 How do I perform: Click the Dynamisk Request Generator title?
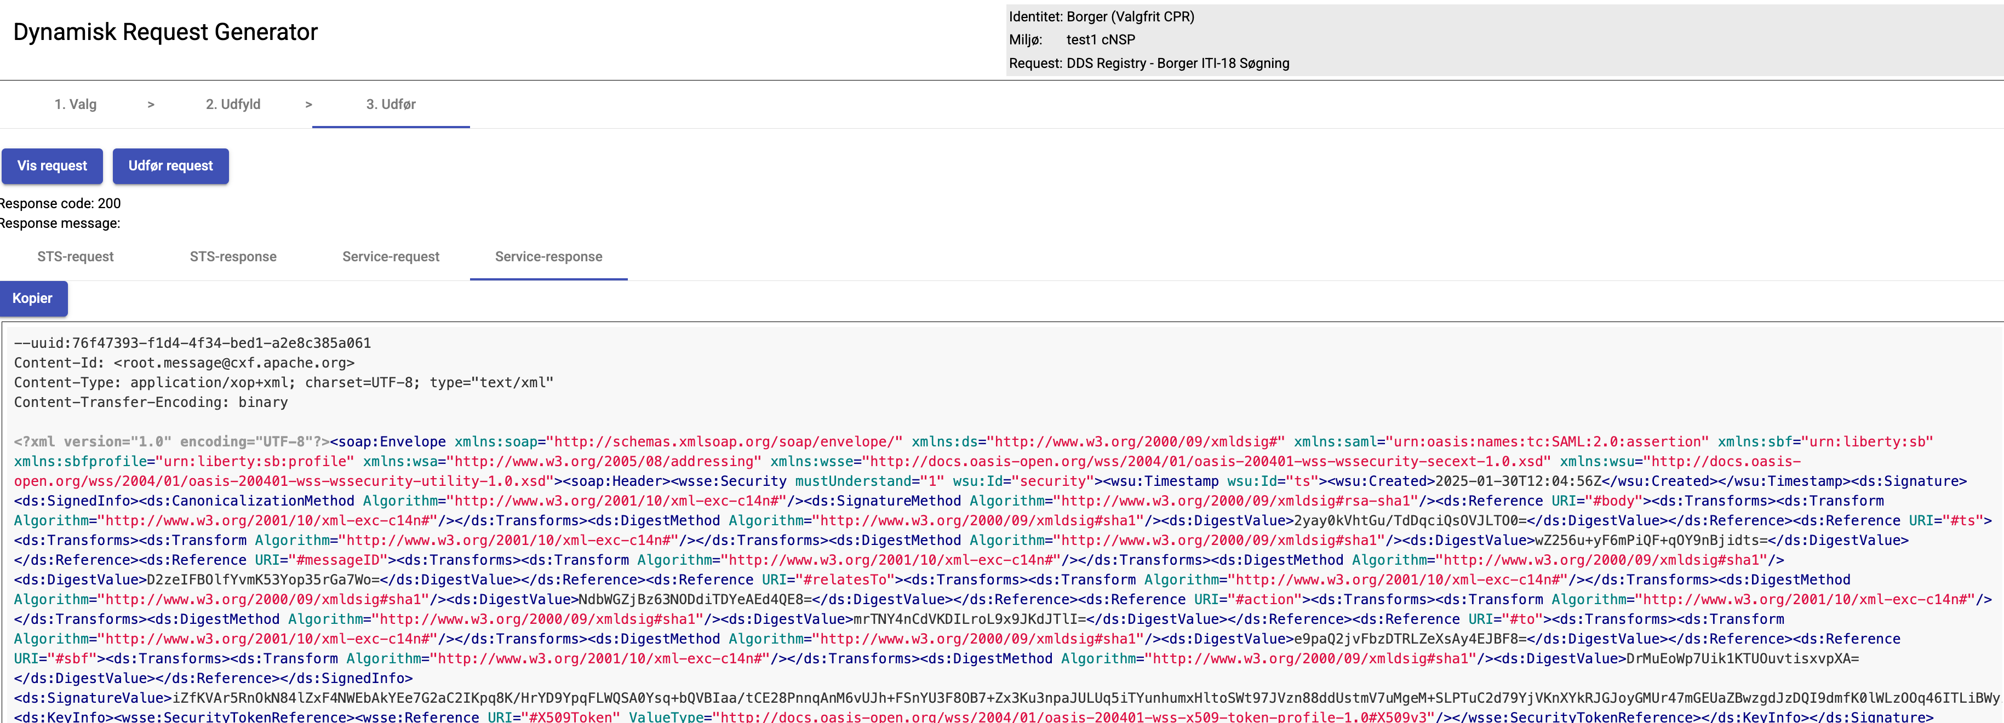pos(165,32)
